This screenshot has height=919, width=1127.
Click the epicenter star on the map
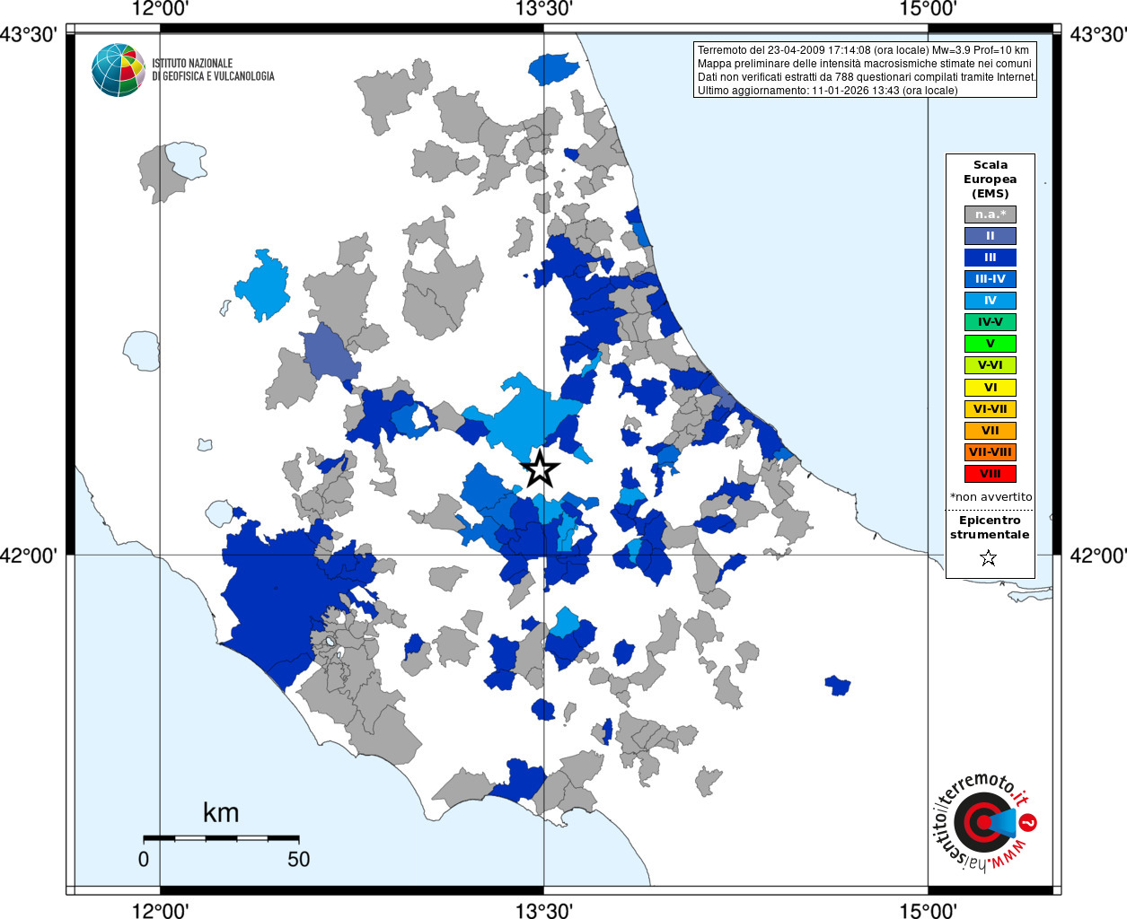540,468
